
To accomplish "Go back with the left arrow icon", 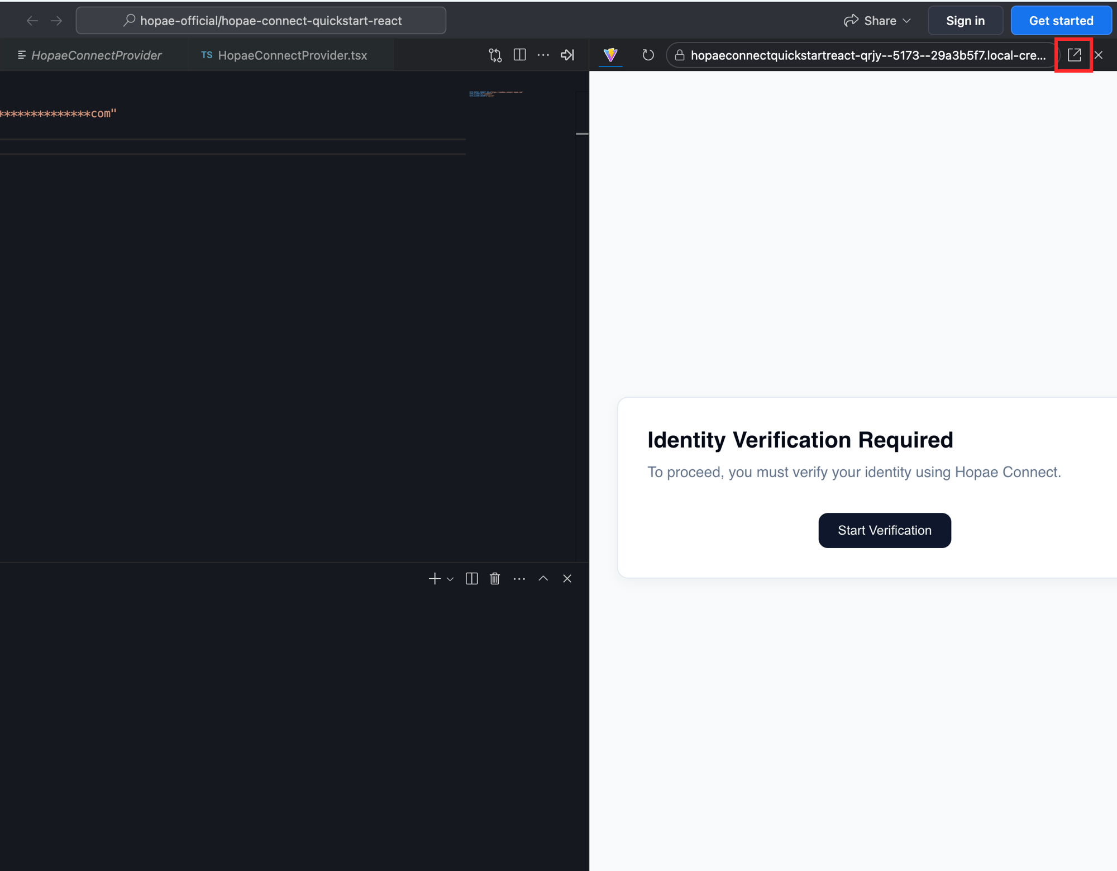I will [x=32, y=21].
